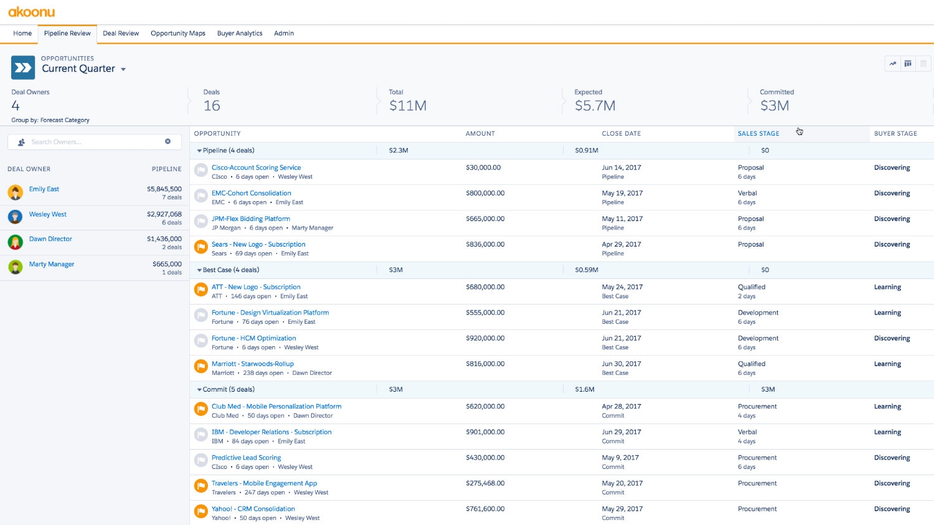
Task: Click the Committed $3M summary value
Action: click(775, 106)
